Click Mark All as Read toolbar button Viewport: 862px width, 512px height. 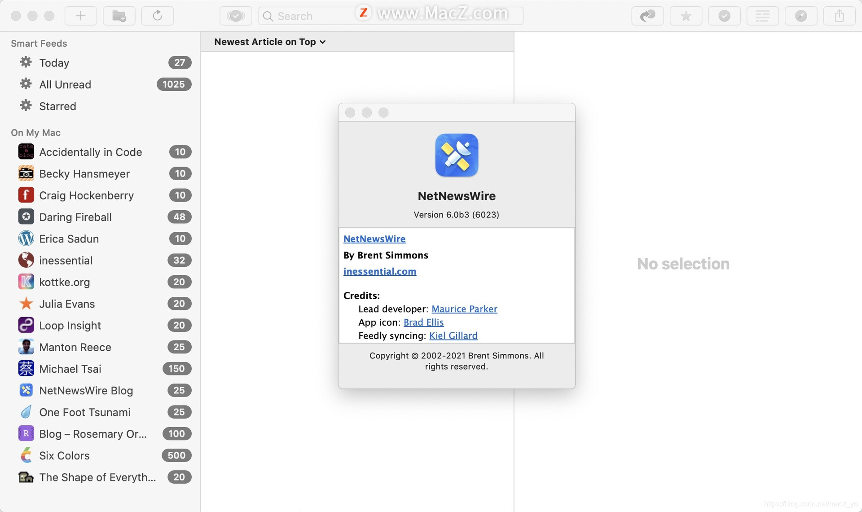point(236,16)
